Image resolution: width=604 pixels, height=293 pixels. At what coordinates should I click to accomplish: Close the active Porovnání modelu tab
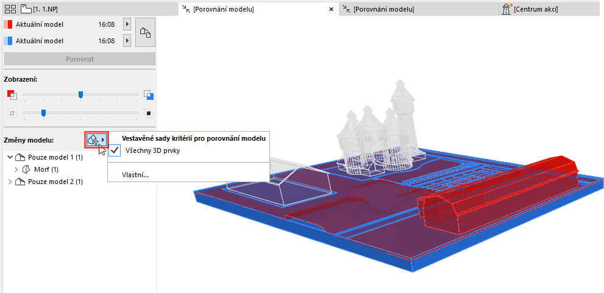331,10
